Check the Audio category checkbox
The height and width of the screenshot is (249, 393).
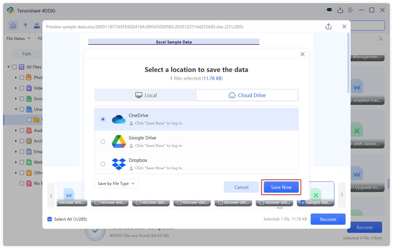[22, 130]
